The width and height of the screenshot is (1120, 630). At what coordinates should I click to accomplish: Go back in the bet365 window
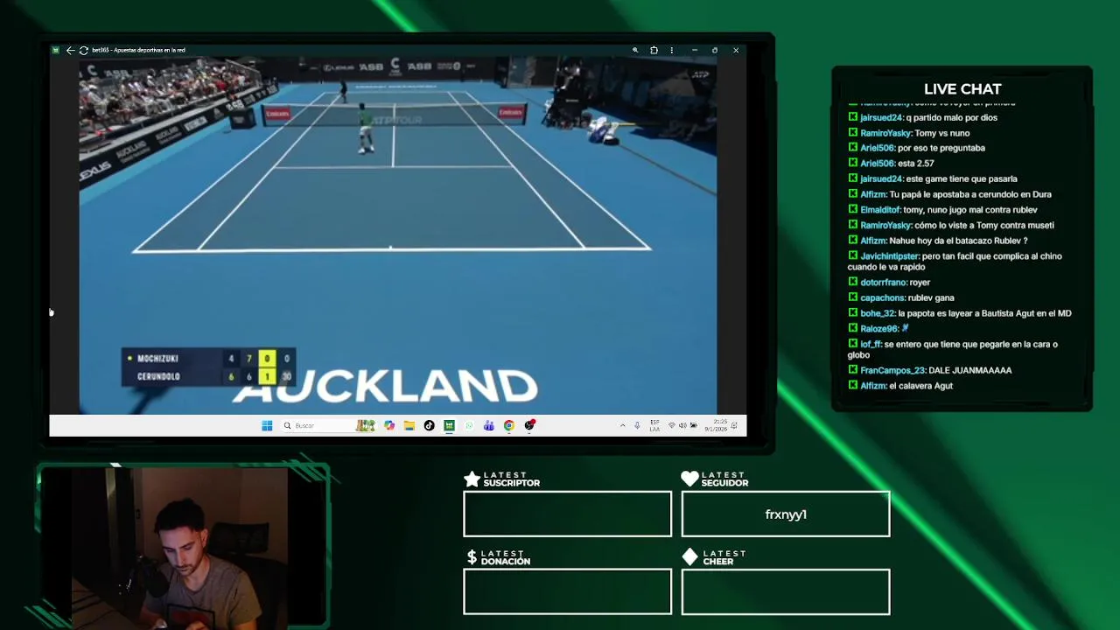coord(70,50)
